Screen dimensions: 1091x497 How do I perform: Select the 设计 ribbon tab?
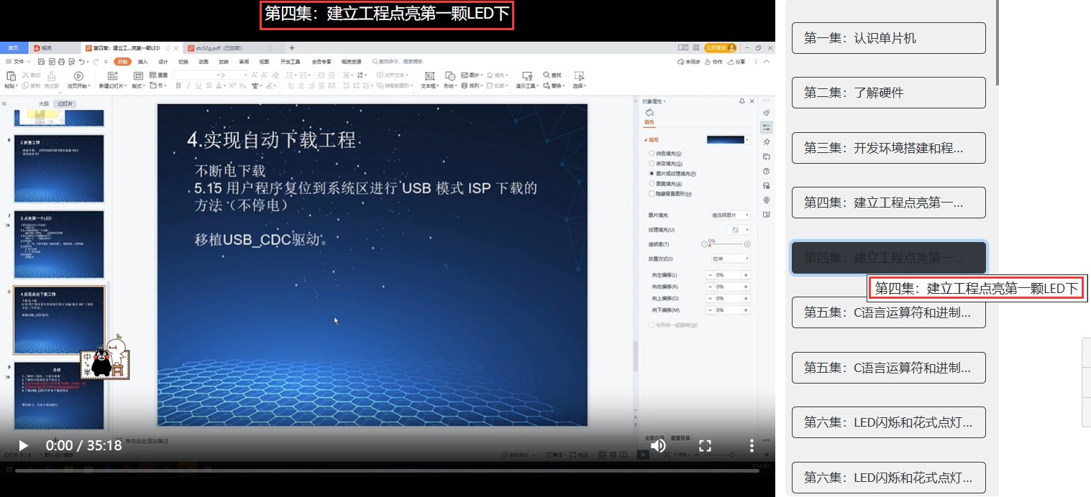(163, 62)
